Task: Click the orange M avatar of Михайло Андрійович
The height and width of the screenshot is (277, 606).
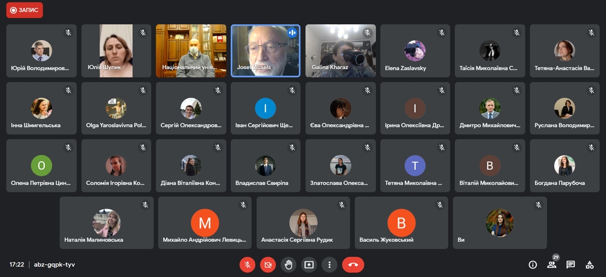Action: point(205,223)
